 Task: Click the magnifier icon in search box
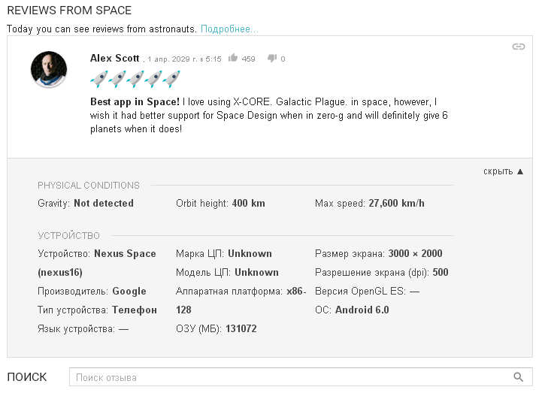pyautogui.click(x=518, y=377)
